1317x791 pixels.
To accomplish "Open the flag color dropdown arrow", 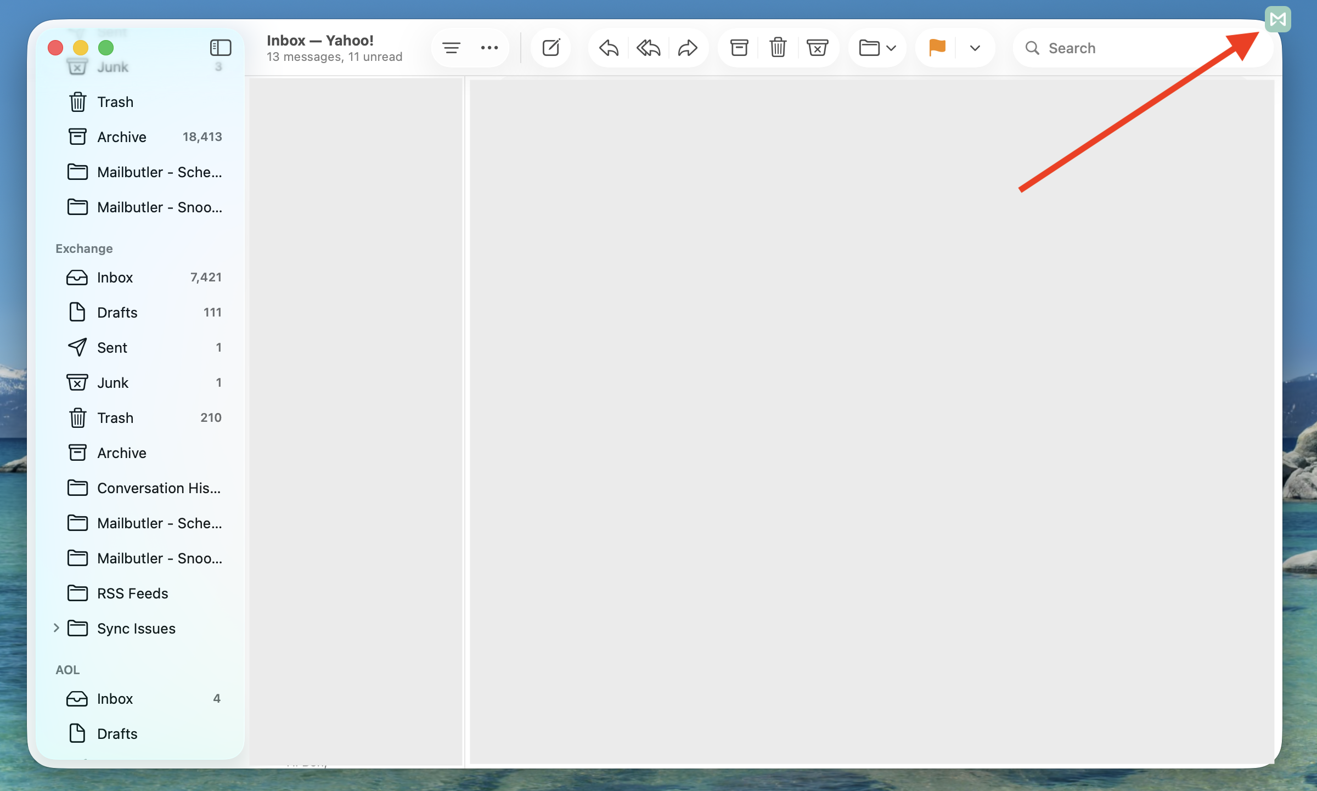I will point(975,48).
